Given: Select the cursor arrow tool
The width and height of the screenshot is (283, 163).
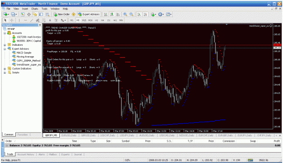Looking at the screenshot, I should coord(5,20).
